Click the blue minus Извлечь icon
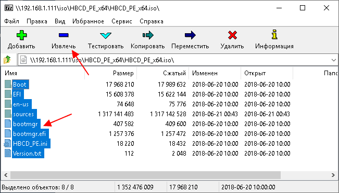Screen dimensions: 339x193 point(64,35)
